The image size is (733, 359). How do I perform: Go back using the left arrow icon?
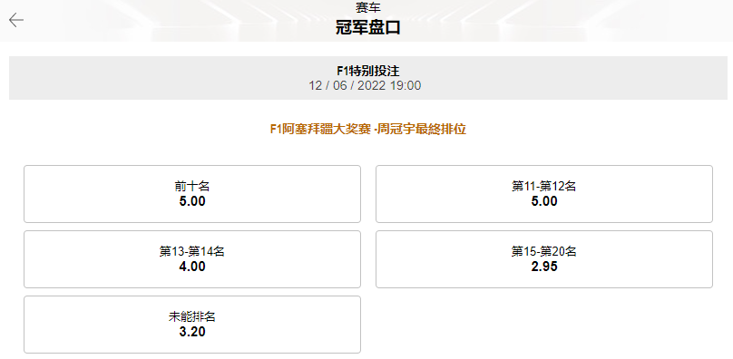16,20
